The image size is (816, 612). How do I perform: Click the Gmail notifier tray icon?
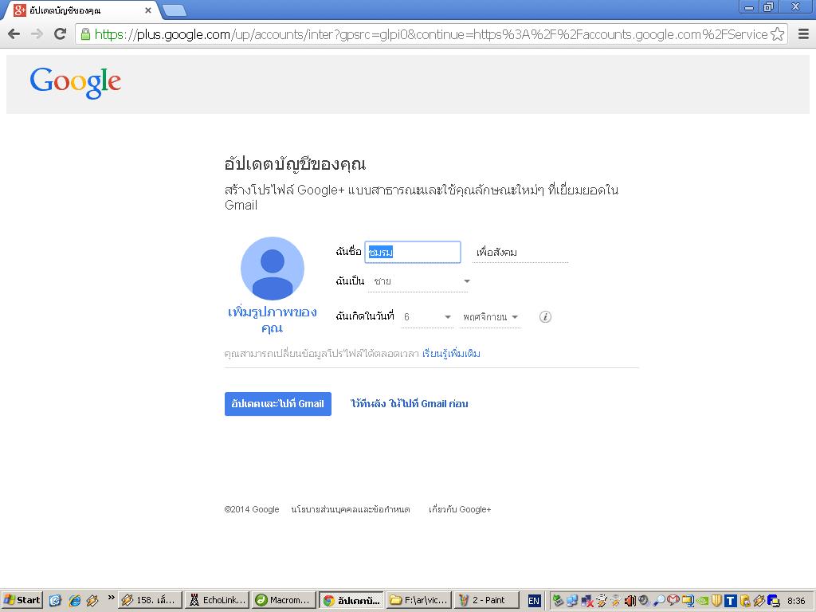coord(673,601)
